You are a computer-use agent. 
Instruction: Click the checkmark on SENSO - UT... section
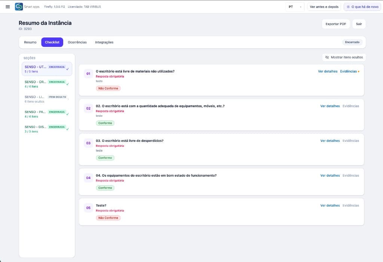click(x=67, y=69)
